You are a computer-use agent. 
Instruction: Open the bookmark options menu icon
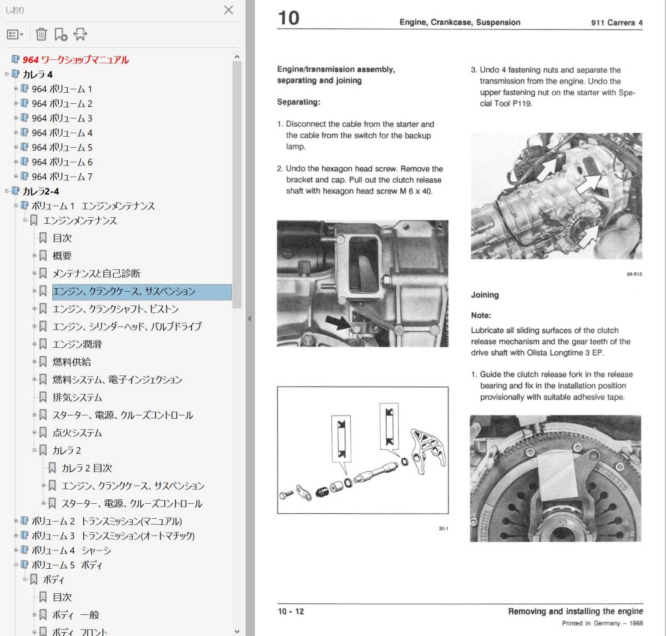pyautogui.click(x=15, y=34)
